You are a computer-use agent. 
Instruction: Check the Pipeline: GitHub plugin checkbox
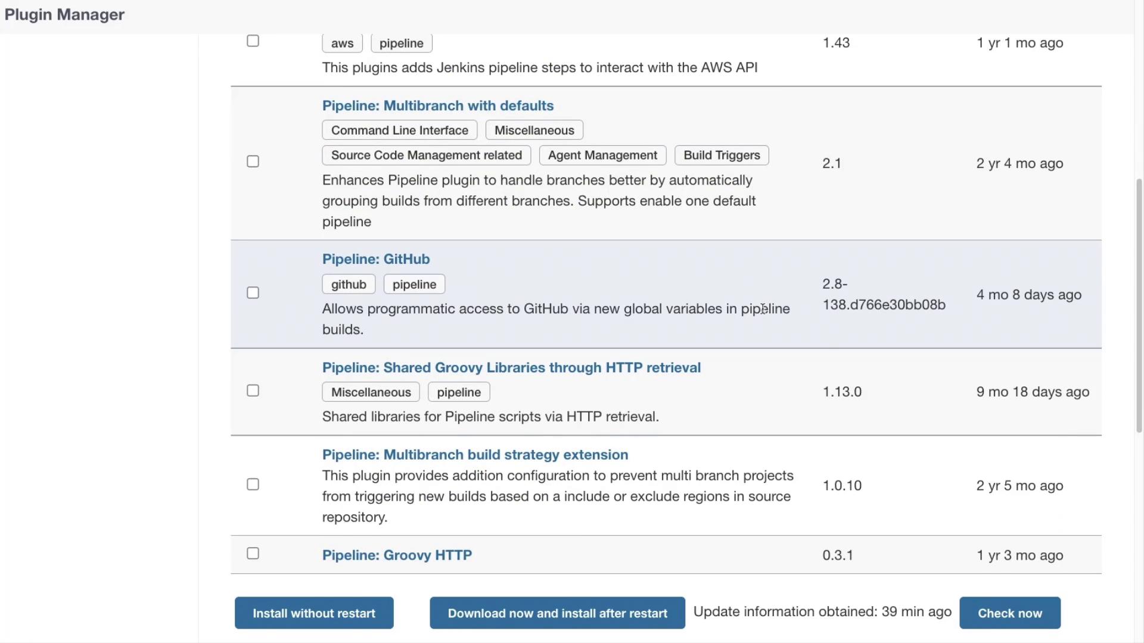coord(253,293)
